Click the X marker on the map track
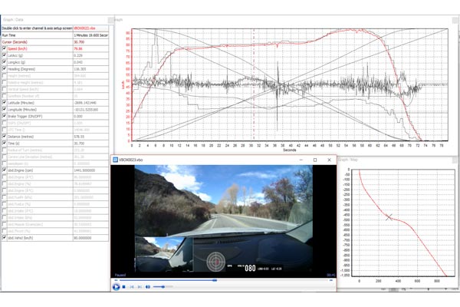 point(389,217)
